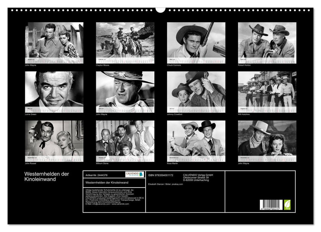Image resolution: width=321 pixels, height=232 pixels.
Task: Open the Januar thumbnail with John Wayne
Action: (x=54, y=43)
